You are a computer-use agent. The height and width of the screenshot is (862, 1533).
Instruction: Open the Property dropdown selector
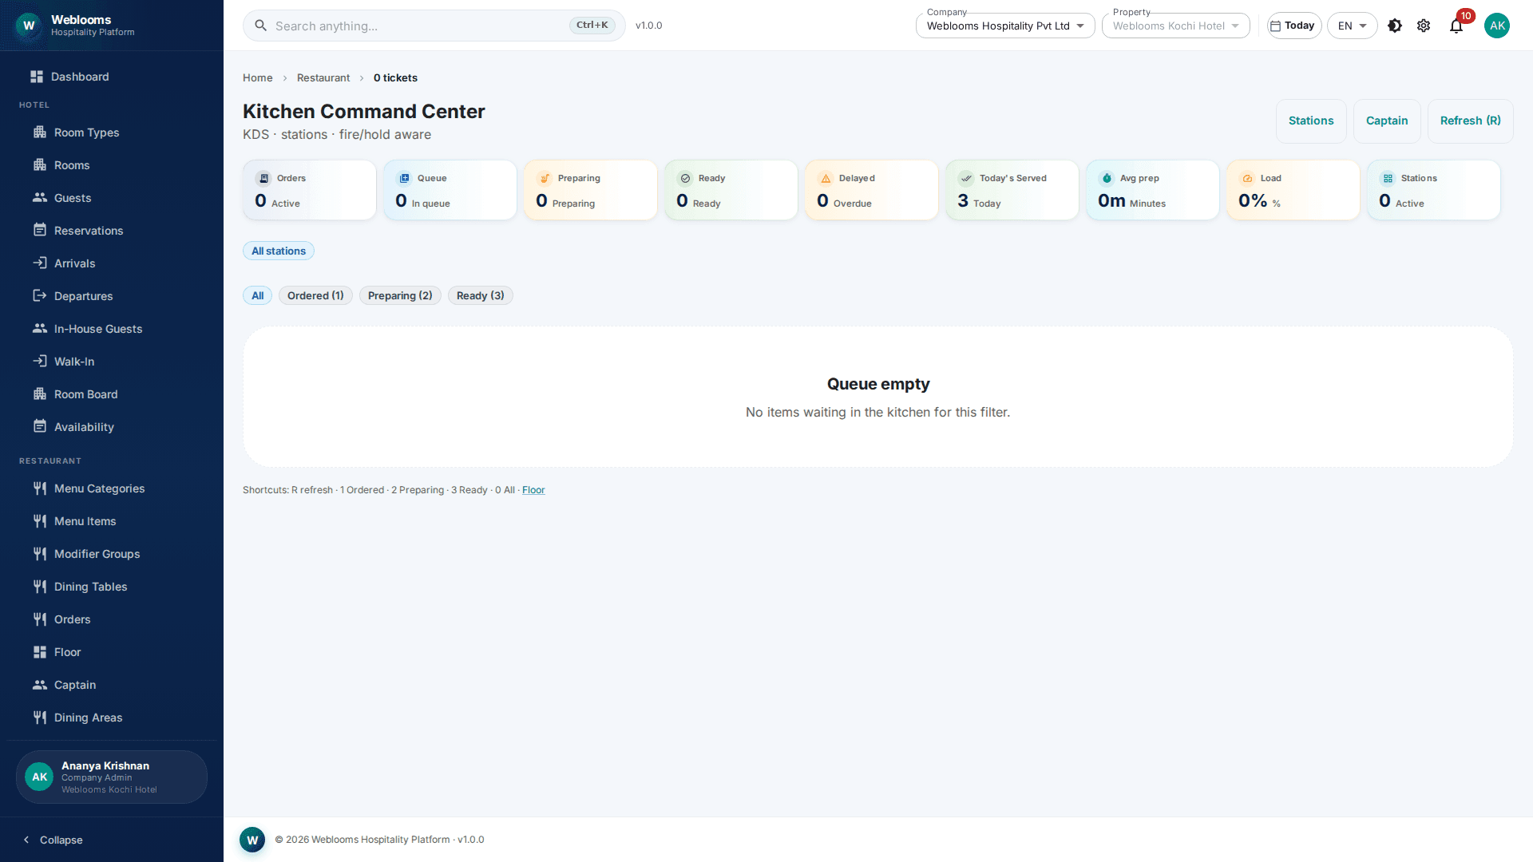pyautogui.click(x=1176, y=26)
